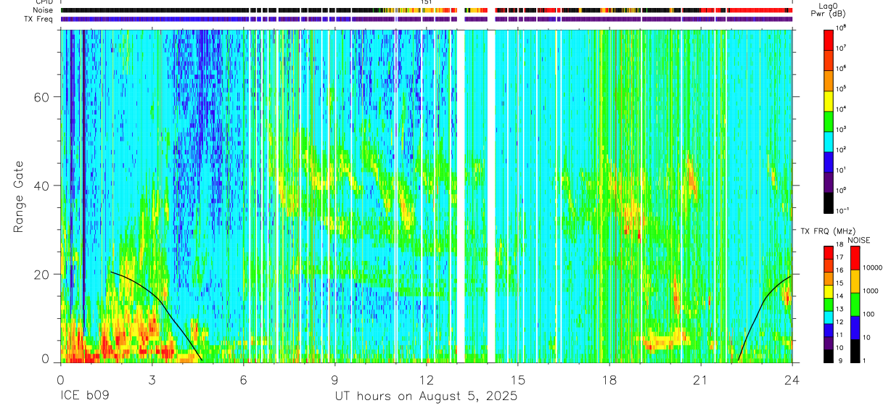Click the 16 label on the TX FRQ scale
This screenshot has height=411, width=891.
click(x=841, y=270)
